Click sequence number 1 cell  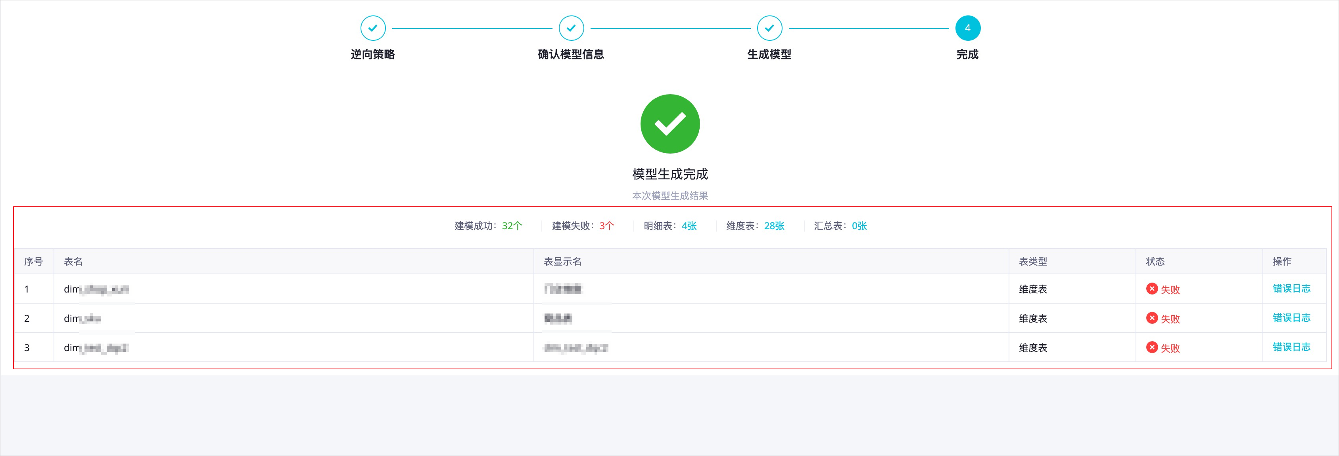coord(34,289)
